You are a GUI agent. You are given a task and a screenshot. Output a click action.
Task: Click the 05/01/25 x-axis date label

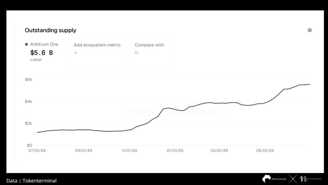click(x=265, y=150)
